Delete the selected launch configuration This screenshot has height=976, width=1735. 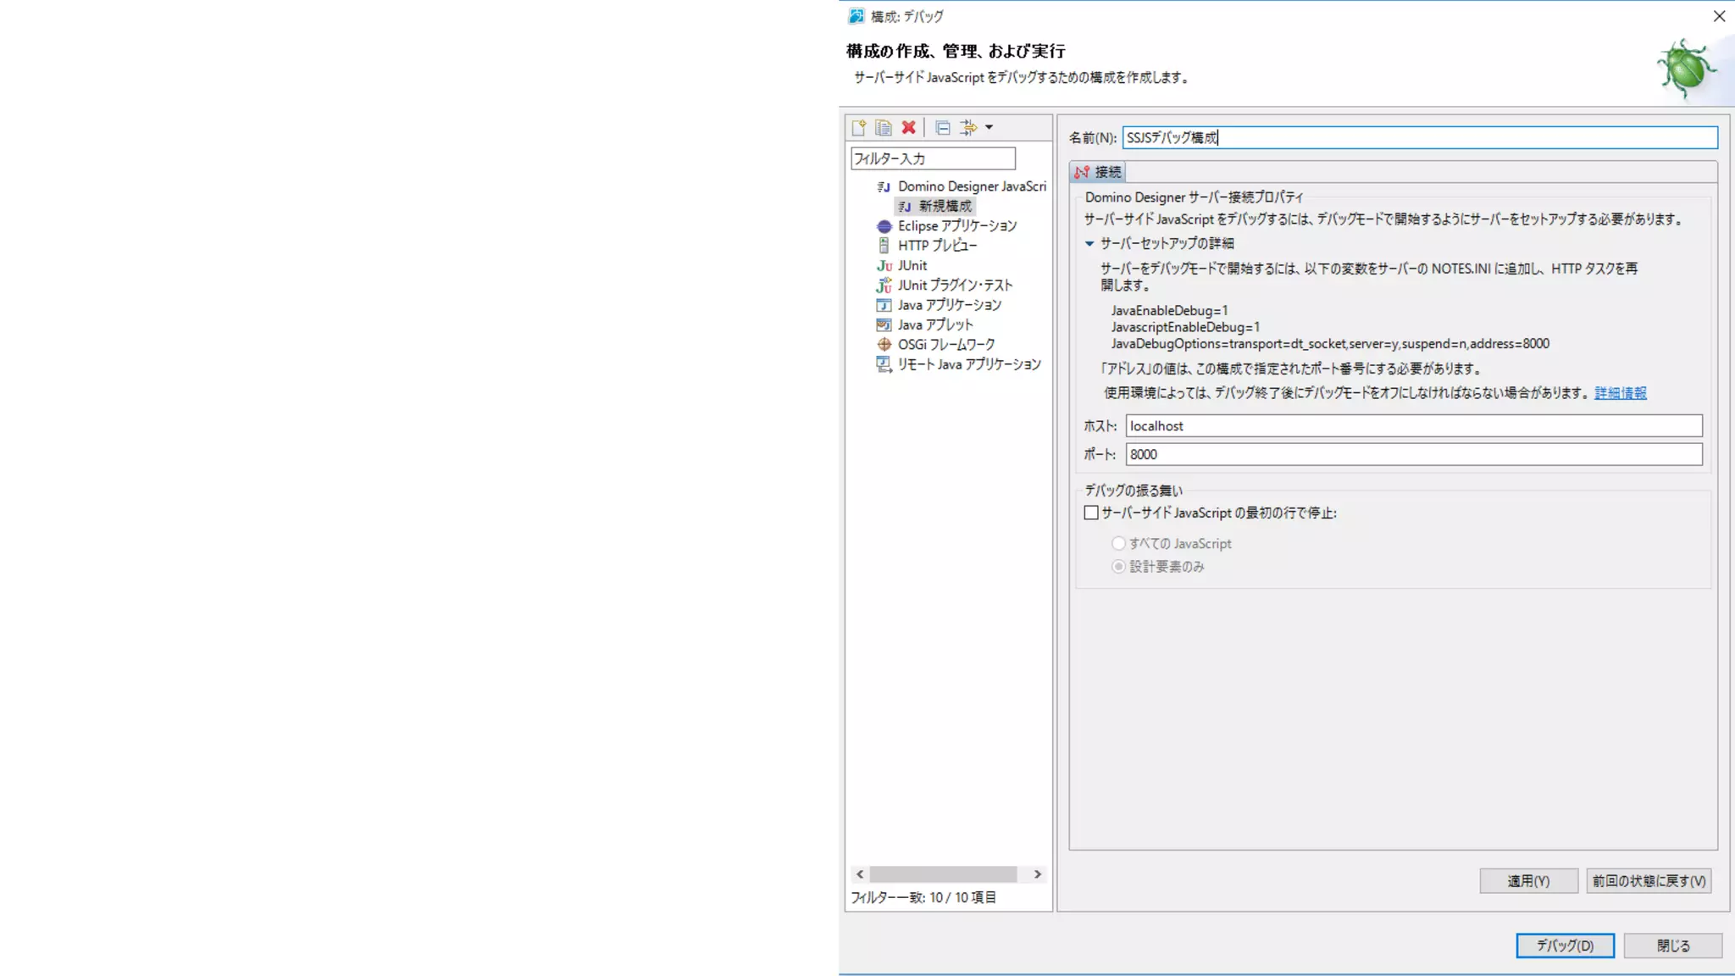908,128
